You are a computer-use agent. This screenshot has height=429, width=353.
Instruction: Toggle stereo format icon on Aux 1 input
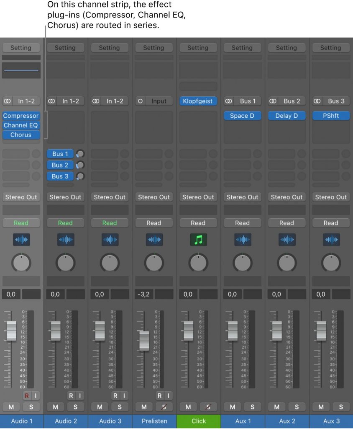(x=229, y=101)
